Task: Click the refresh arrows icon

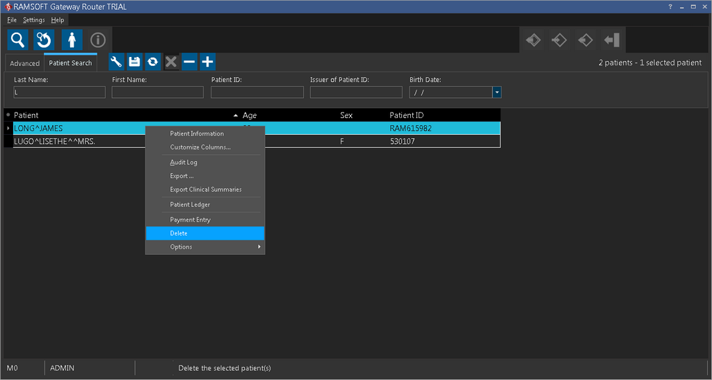Action: (152, 62)
